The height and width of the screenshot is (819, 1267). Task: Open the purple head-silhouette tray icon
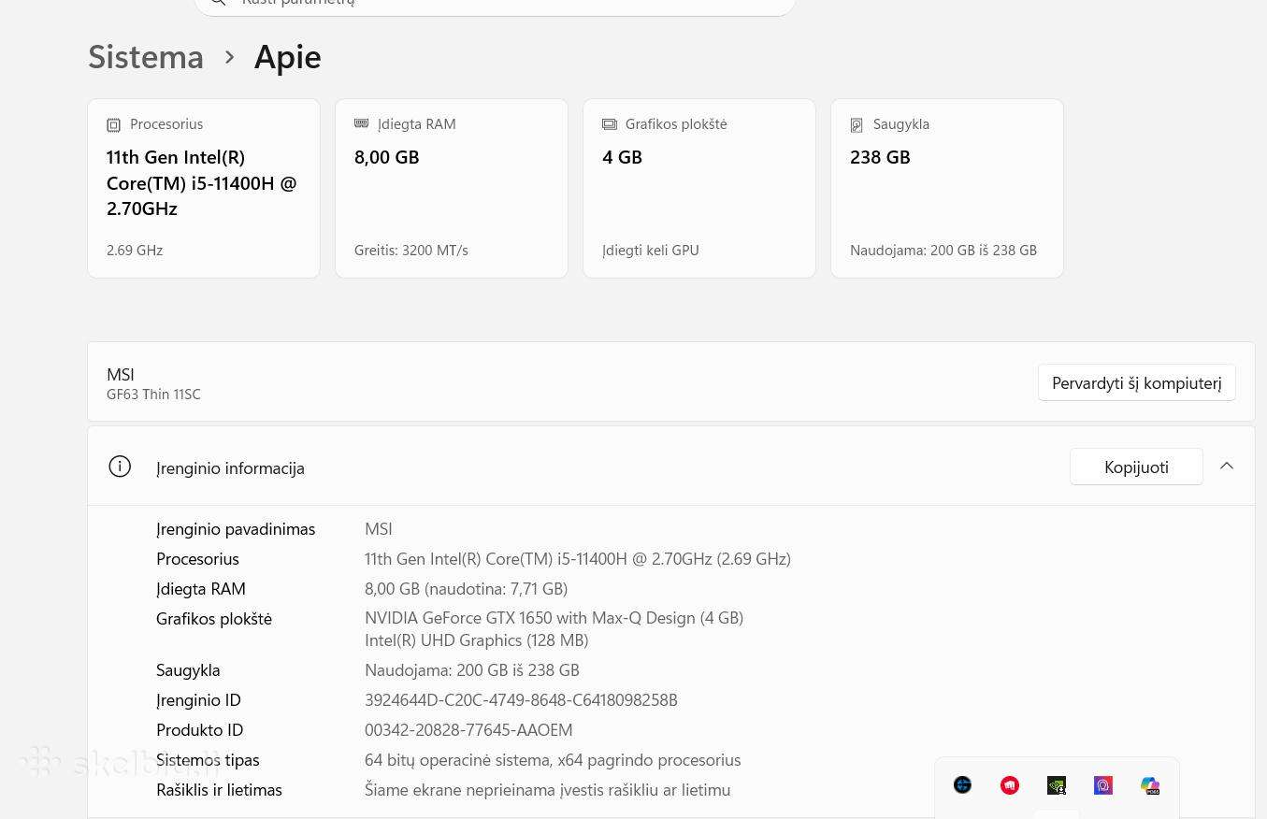coord(1103,785)
